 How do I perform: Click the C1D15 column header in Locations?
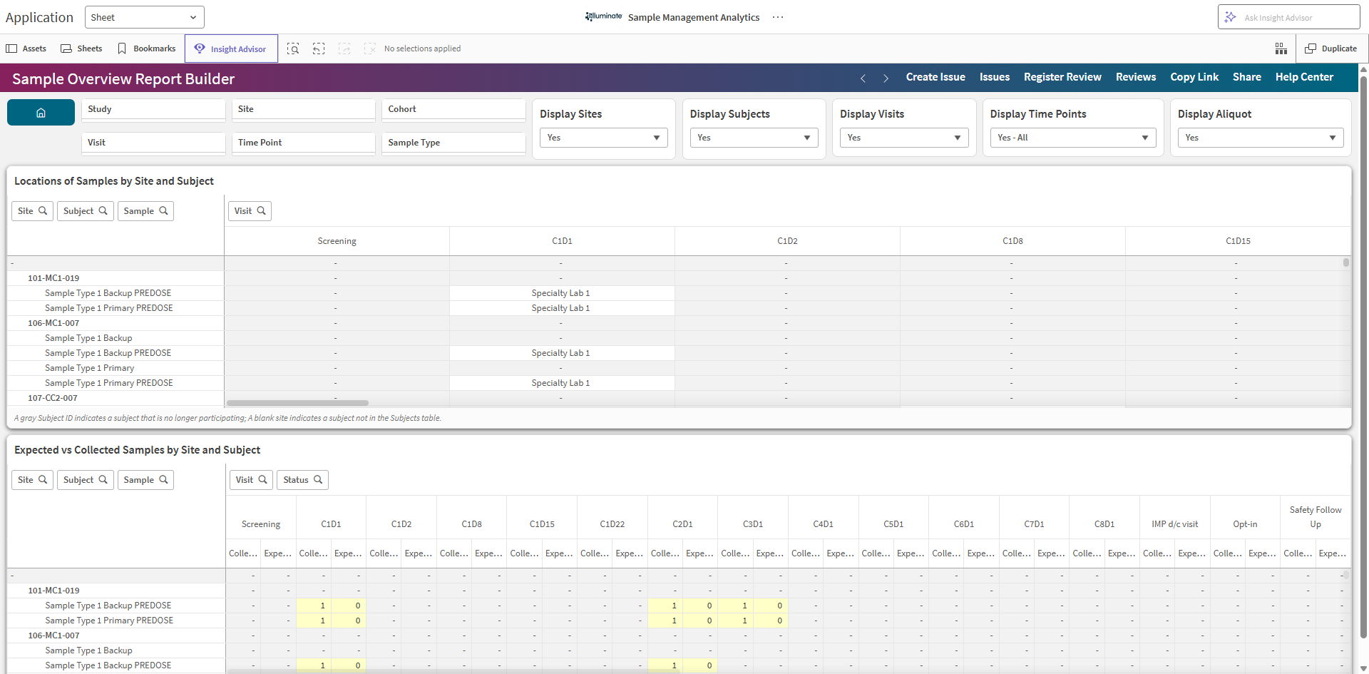(x=1238, y=241)
